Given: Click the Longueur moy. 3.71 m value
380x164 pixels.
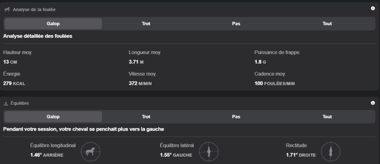Looking at the screenshot, I should click(137, 62).
